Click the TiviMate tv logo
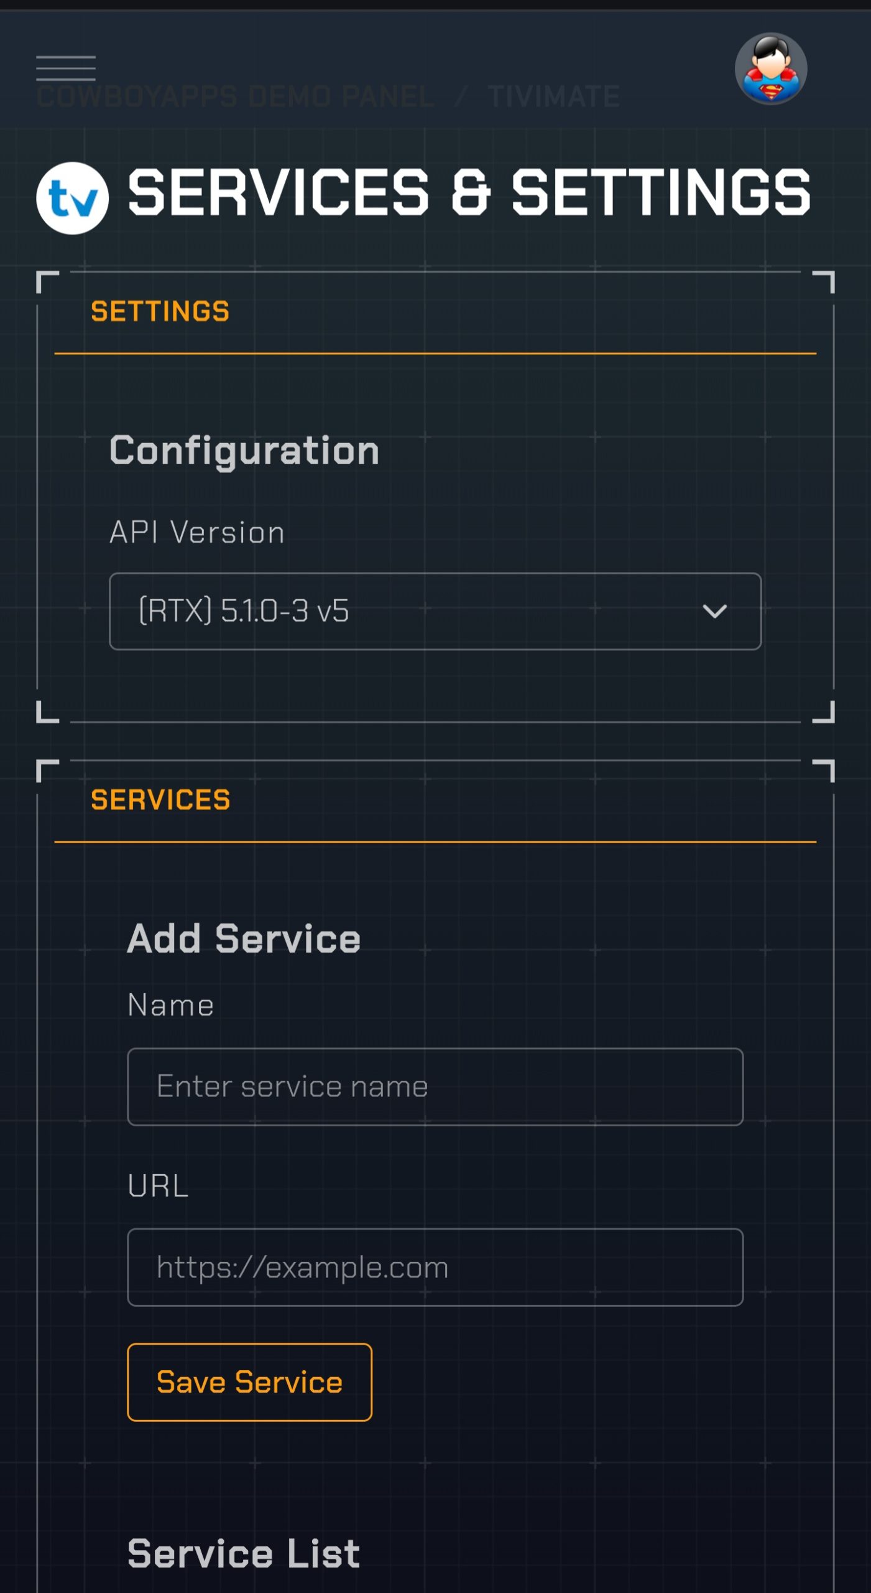This screenshot has width=871, height=1593. coord(72,198)
